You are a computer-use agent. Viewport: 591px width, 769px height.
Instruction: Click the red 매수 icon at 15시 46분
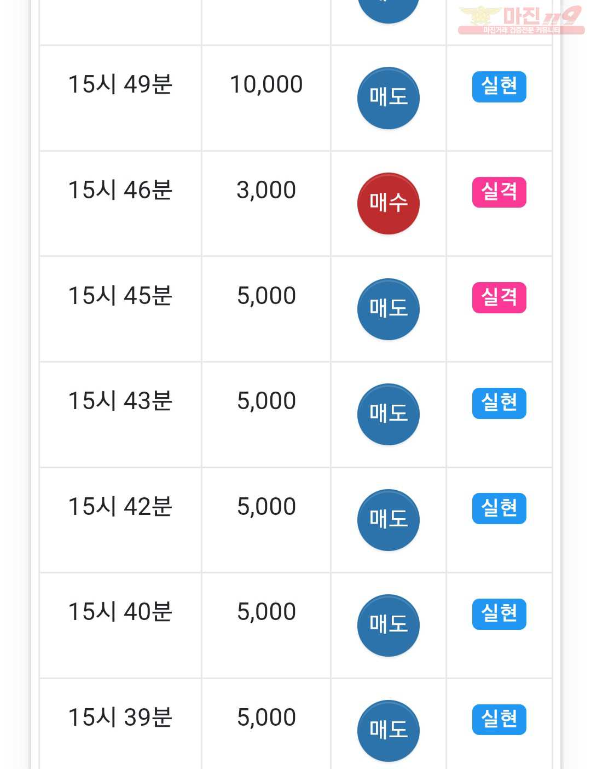coord(389,204)
